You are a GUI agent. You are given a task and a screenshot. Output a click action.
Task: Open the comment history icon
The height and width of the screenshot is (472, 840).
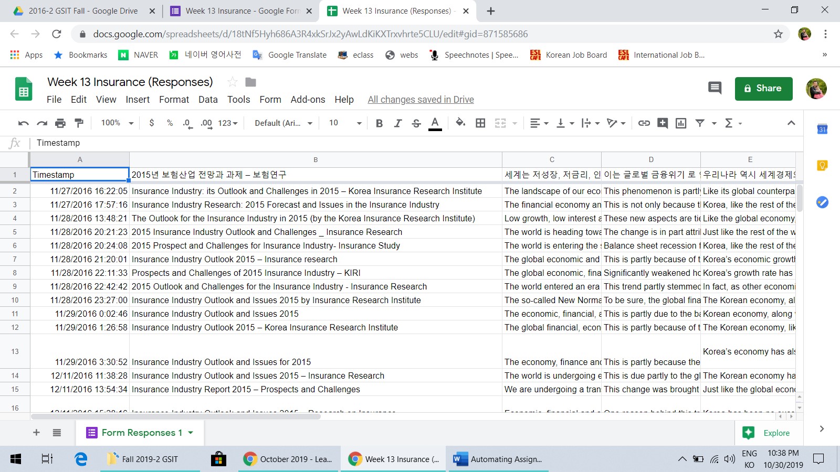pyautogui.click(x=715, y=88)
